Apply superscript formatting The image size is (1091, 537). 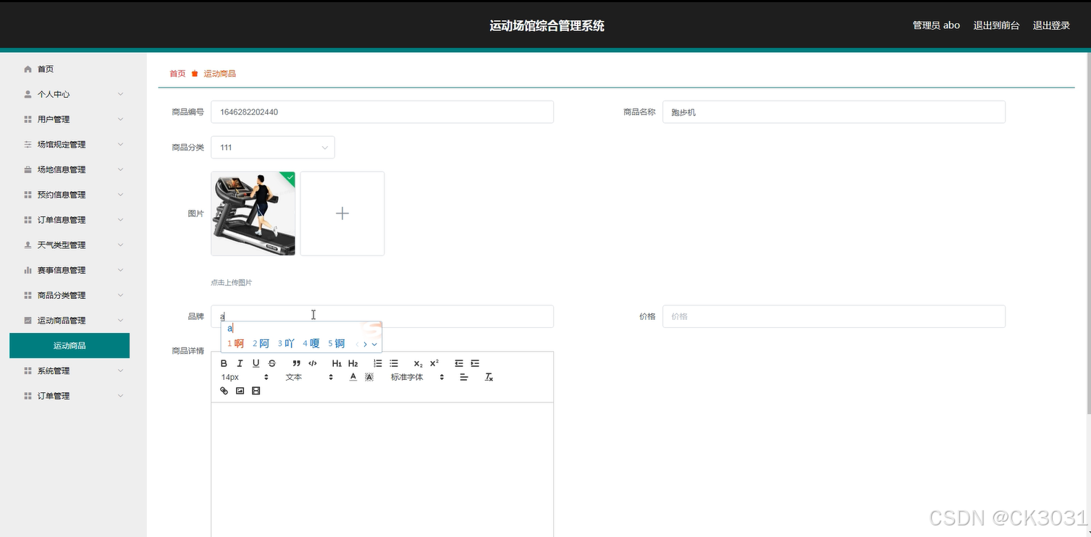[x=434, y=363]
